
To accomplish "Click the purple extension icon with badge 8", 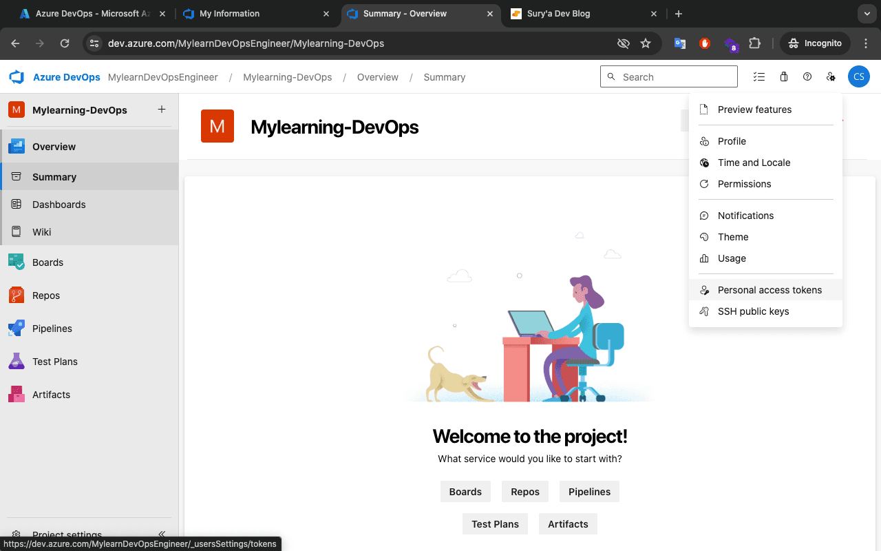I will pyautogui.click(x=730, y=44).
